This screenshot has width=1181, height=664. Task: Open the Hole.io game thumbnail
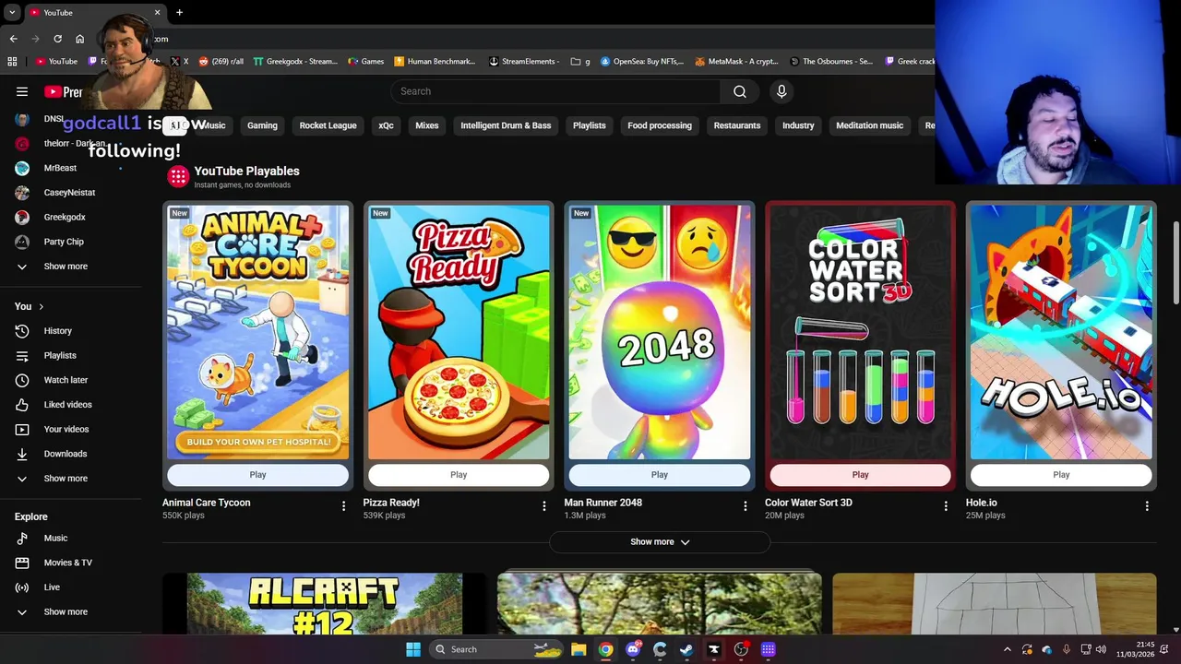pyautogui.click(x=1061, y=332)
